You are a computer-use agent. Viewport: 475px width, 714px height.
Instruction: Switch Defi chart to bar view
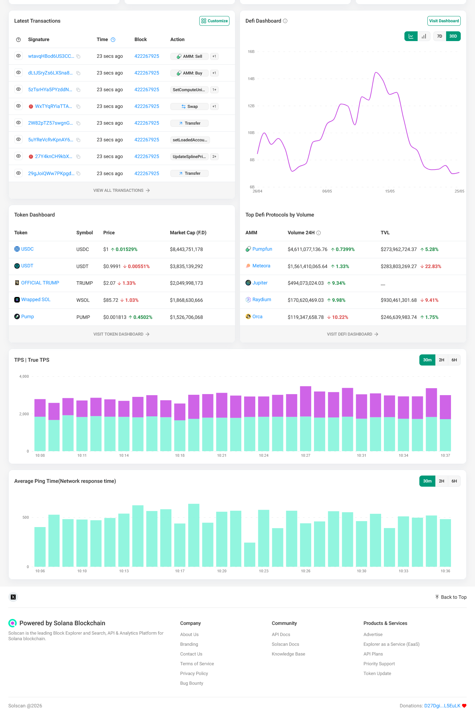[424, 36]
